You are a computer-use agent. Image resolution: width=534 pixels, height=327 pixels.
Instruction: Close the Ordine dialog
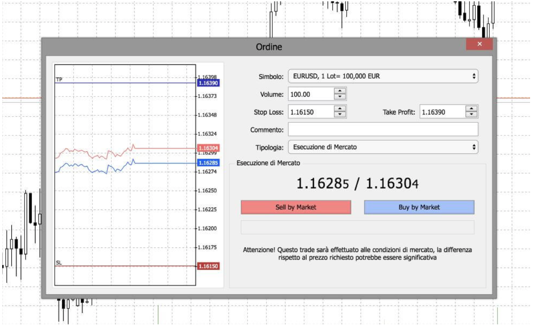pyautogui.click(x=479, y=44)
